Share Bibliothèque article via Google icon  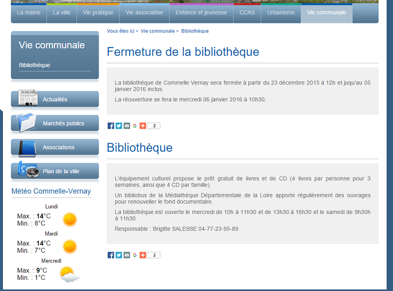pos(135,255)
